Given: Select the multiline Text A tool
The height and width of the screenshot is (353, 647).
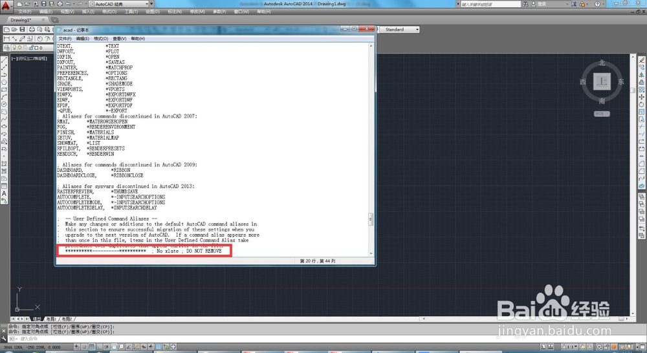Looking at the screenshot, I should tap(4, 193).
